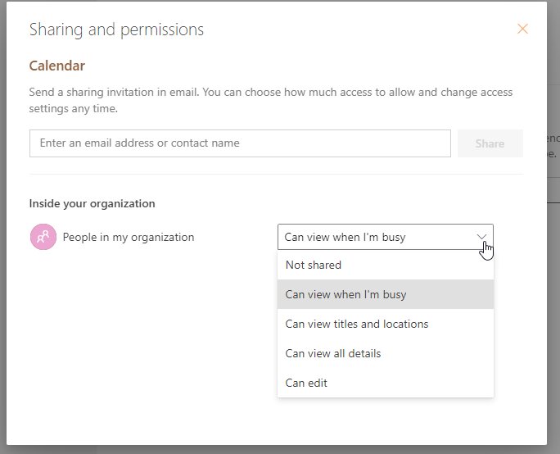Select 'Not shared' option

pyautogui.click(x=386, y=265)
